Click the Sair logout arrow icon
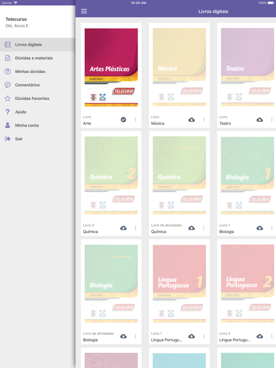Viewport: 276px width, 368px height. [8, 139]
